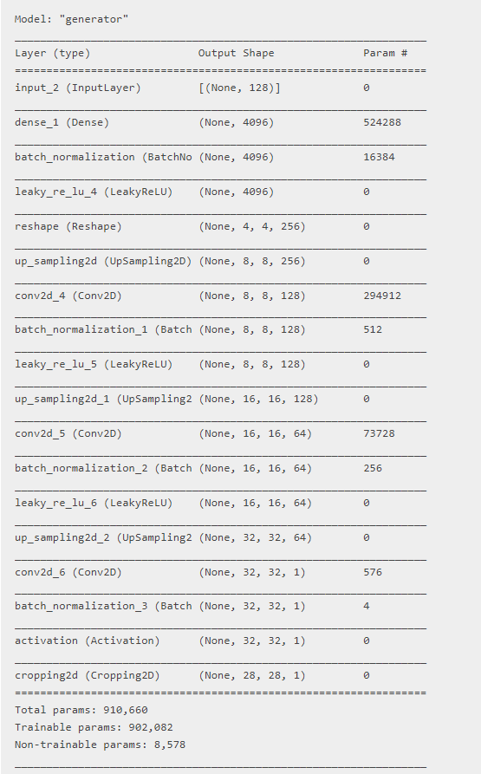The height and width of the screenshot is (774, 481).
Task: Click the 'Output Shape' column header
Action: [x=237, y=54]
